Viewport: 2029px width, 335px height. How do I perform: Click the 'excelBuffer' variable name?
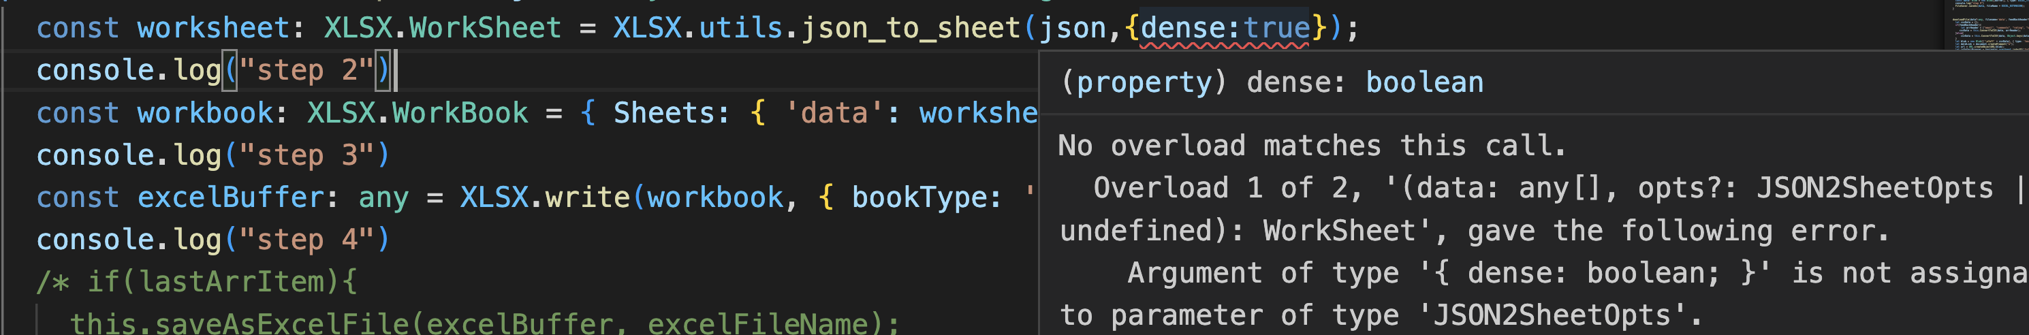coord(230,197)
